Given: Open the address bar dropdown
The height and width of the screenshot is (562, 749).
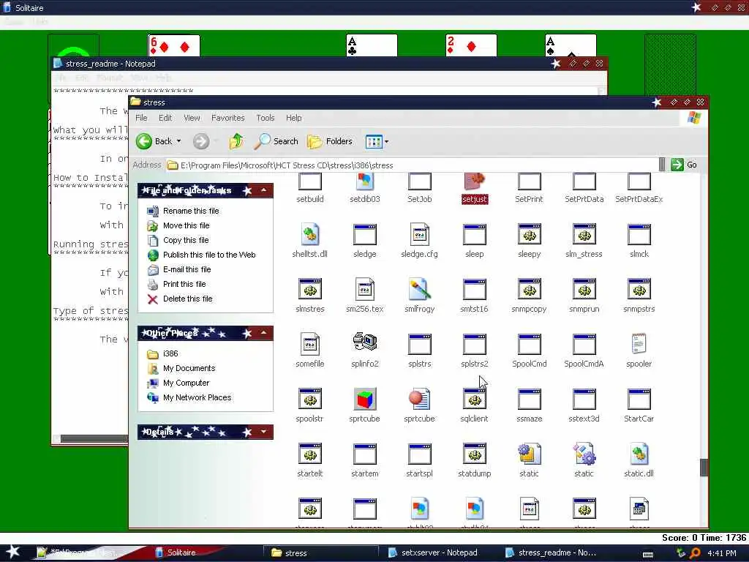Looking at the screenshot, I should pyautogui.click(x=661, y=165).
